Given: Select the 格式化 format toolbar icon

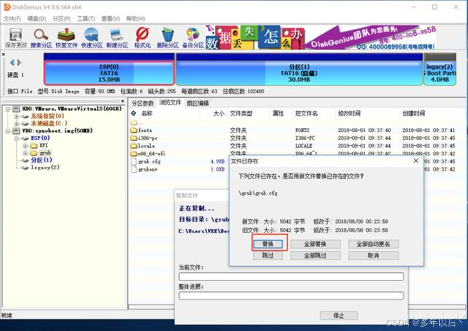Looking at the screenshot, I should [x=142, y=37].
